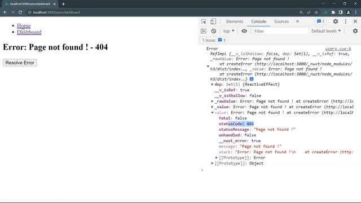The image size is (361, 203).
Task: Select the unhandled: false property
Action: coord(237,135)
